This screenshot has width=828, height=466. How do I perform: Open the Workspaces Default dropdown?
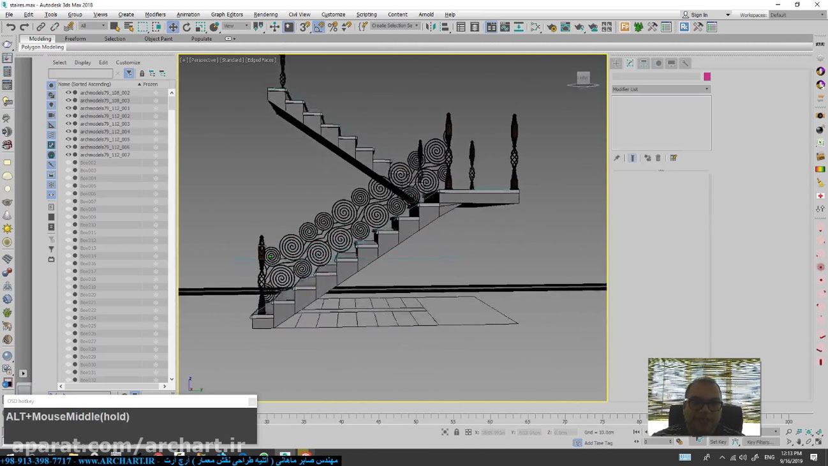[795, 15]
